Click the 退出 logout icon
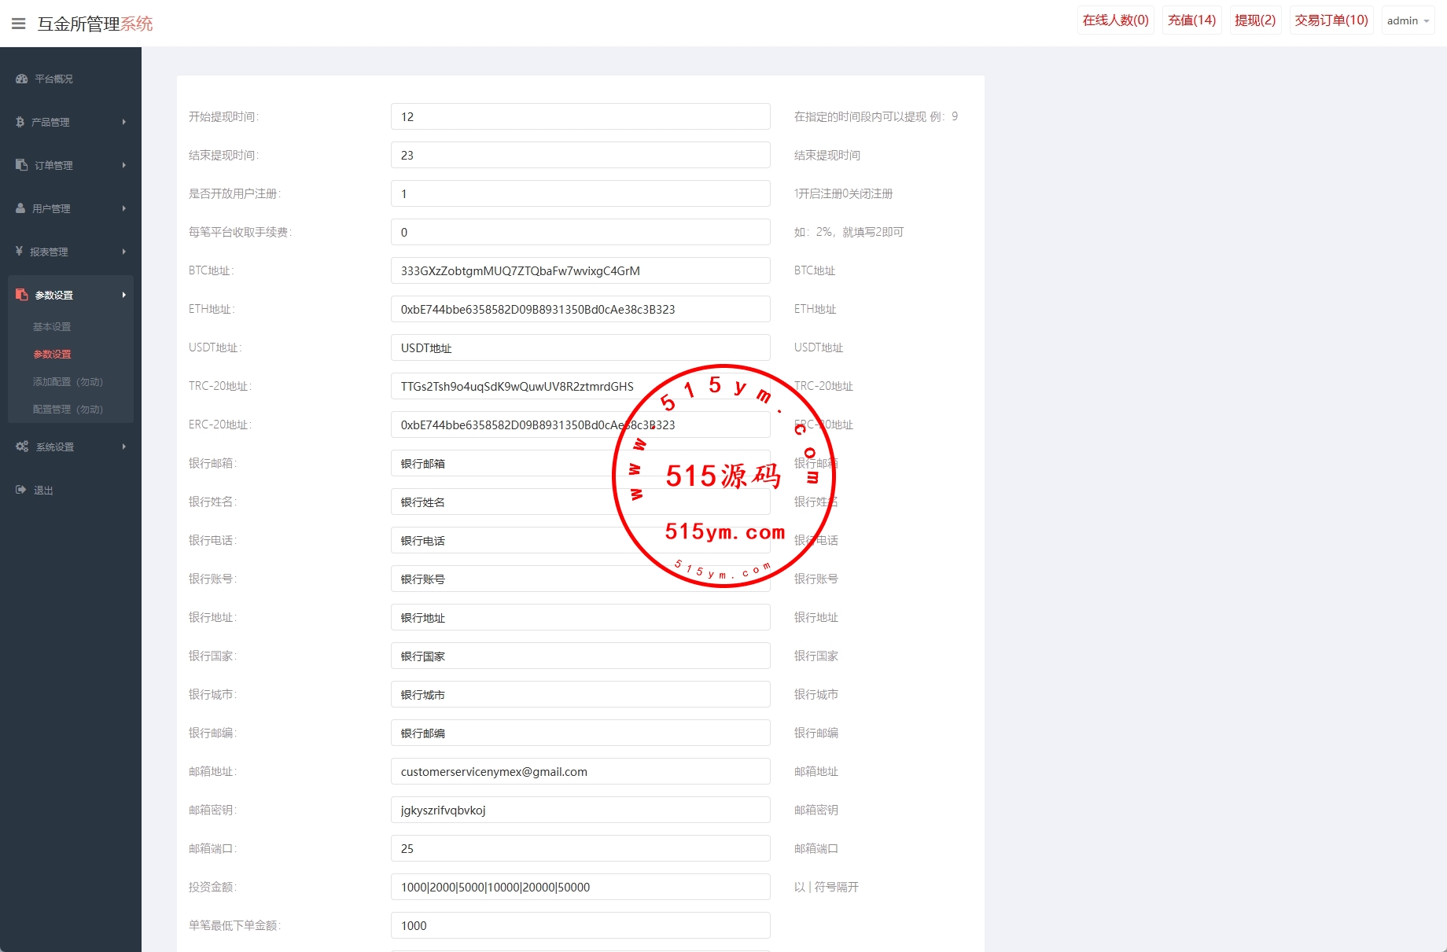Viewport: 1447px width, 952px height. [21, 490]
